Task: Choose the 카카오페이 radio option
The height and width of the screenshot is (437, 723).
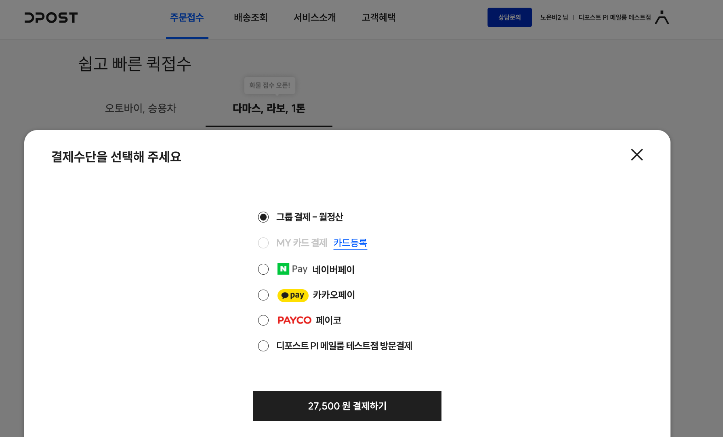Action: click(263, 295)
